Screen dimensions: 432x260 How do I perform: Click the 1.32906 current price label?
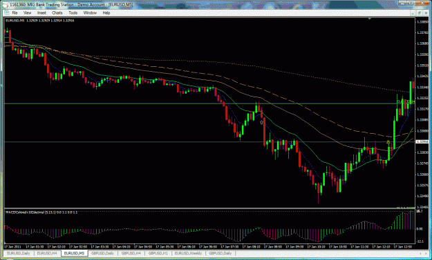tap(422, 142)
